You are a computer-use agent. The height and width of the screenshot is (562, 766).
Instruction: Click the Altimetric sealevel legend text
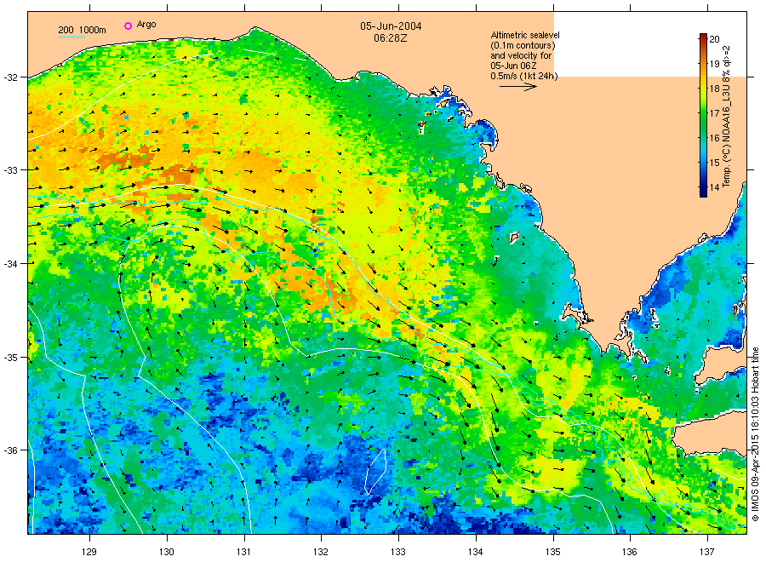pyautogui.click(x=524, y=55)
